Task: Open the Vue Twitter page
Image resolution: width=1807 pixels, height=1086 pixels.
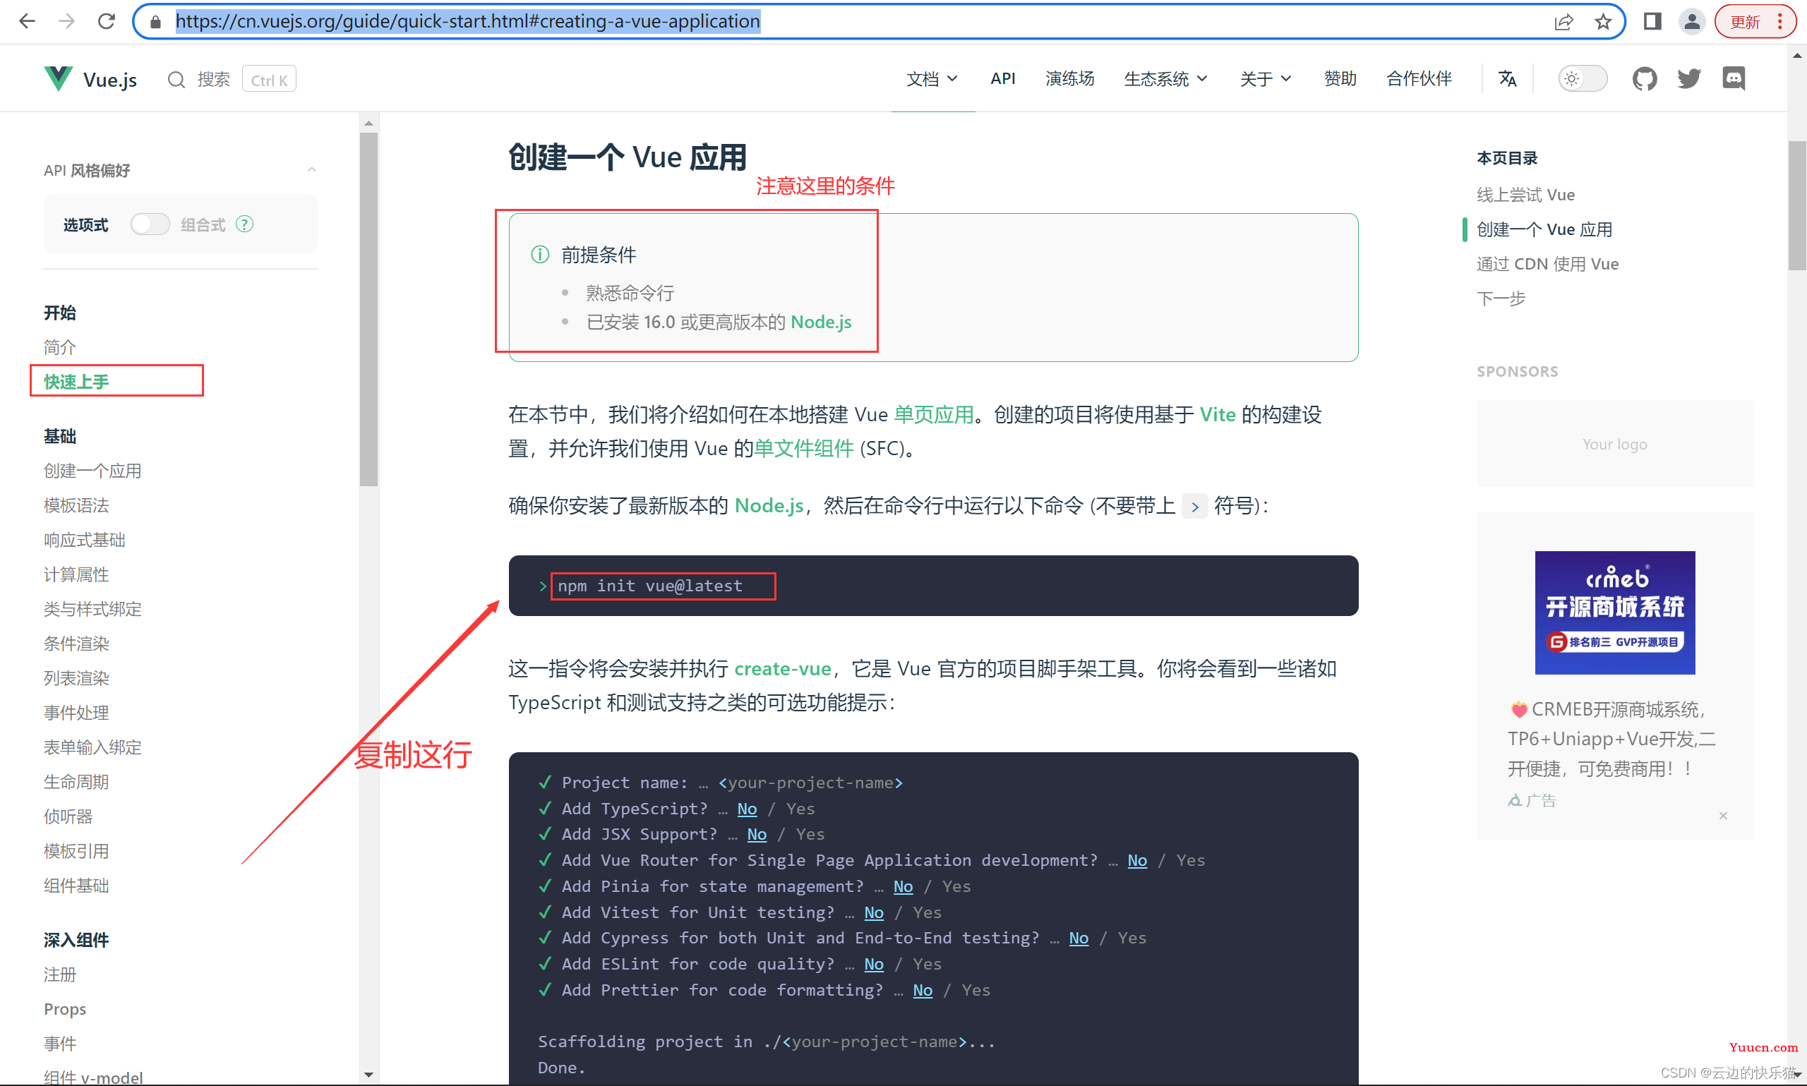Action: point(1689,78)
